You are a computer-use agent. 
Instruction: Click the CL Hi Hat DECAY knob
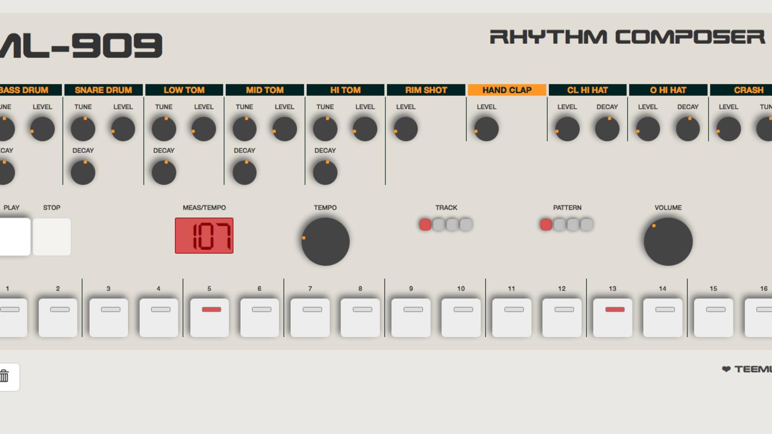coord(607,129)
